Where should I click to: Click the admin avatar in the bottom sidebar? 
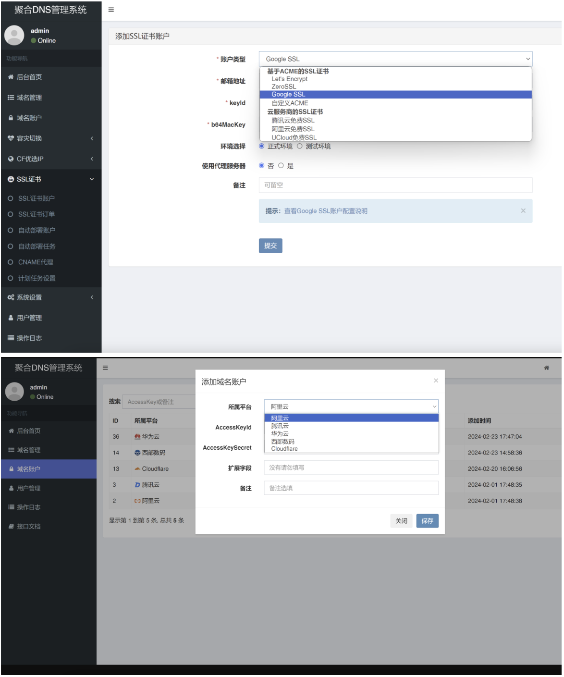click(14, 392)
